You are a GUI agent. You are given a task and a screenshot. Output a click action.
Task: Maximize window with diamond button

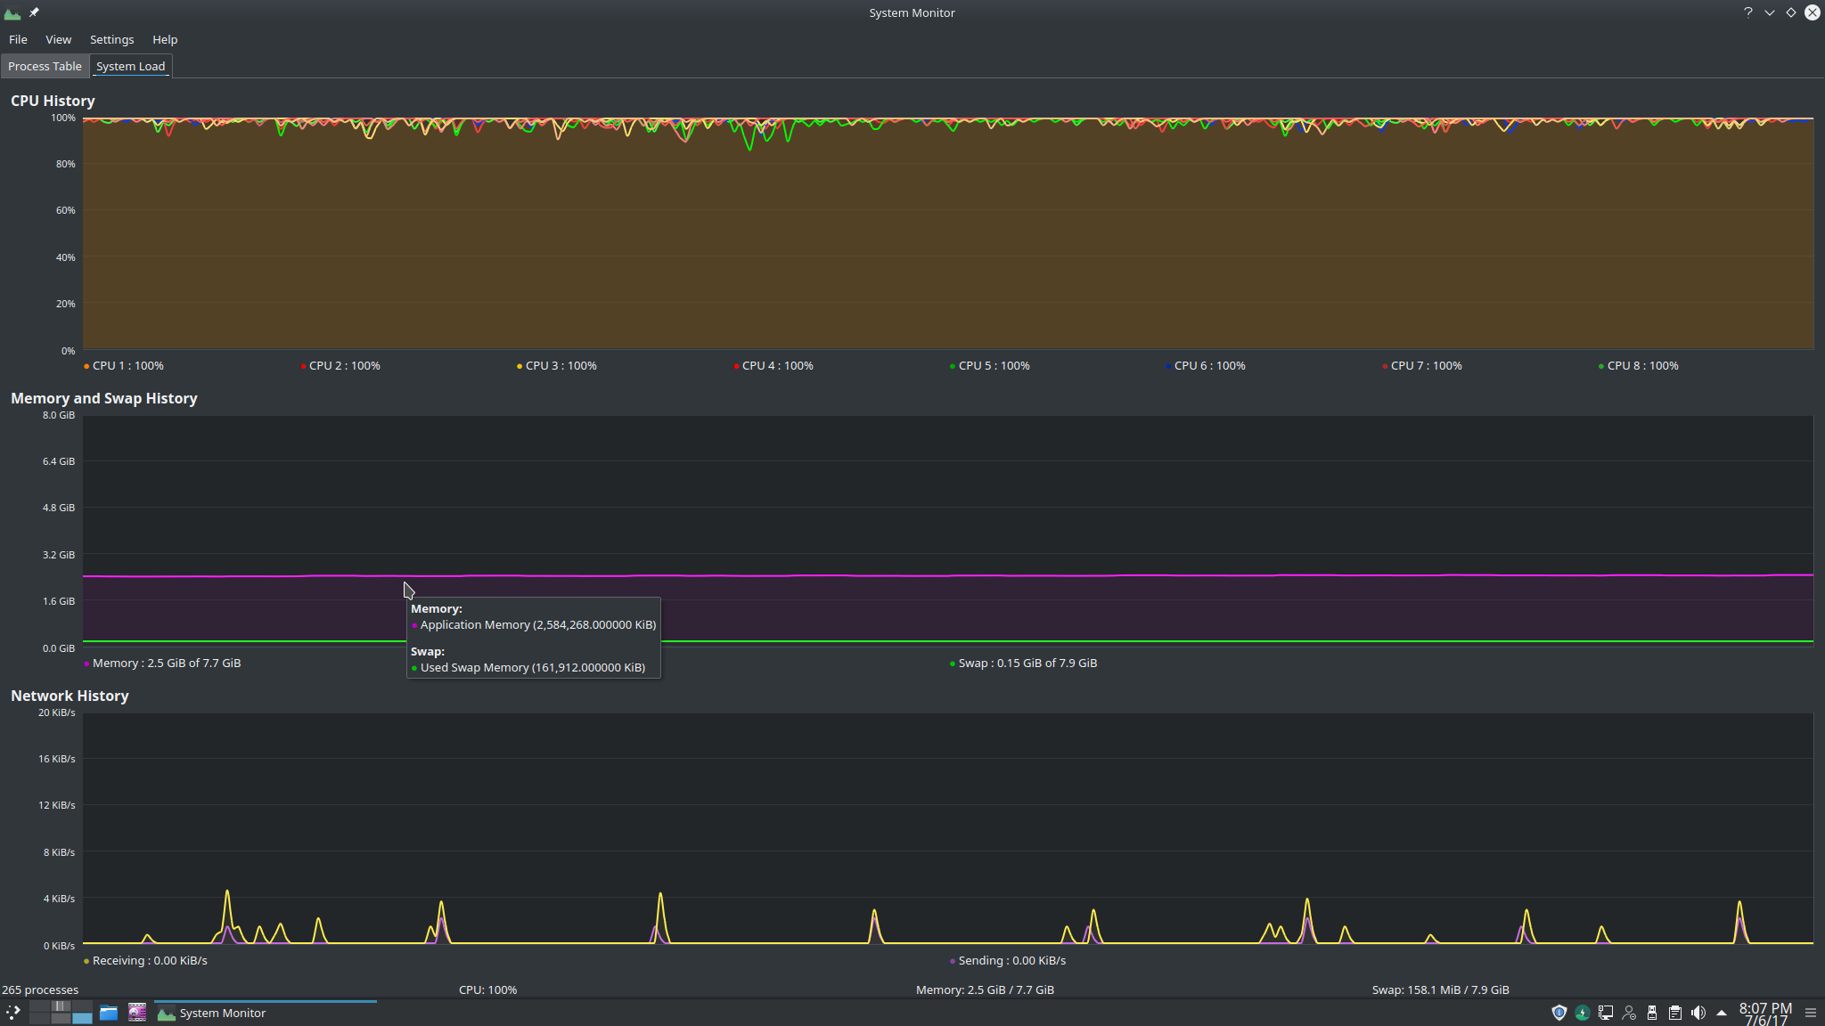1790,12
